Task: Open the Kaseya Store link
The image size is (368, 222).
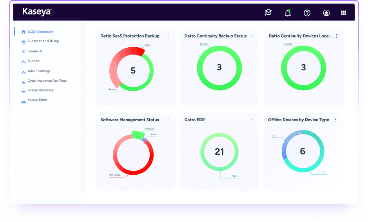Action: coord(37,100)
